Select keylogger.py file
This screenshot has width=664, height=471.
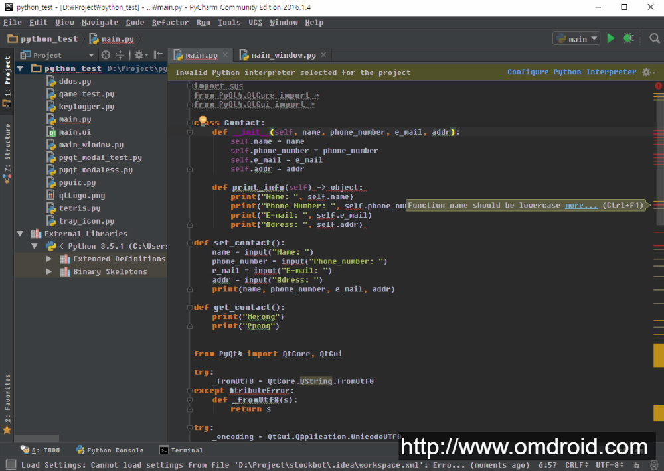86,106
